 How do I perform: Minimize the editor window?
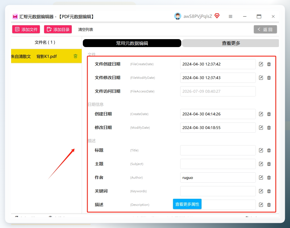(x=245, y=16)
